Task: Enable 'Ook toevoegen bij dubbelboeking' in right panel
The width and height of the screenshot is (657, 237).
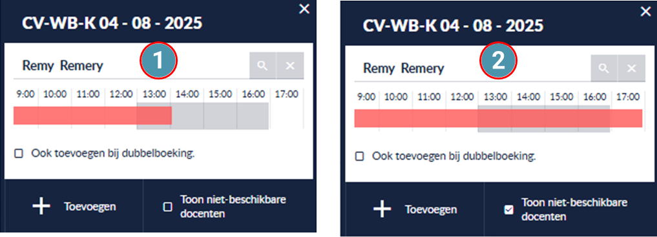Action: point(359,157)
